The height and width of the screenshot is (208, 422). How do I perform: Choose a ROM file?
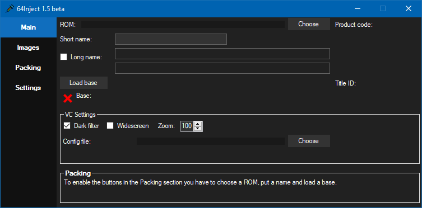coord(309,24)
